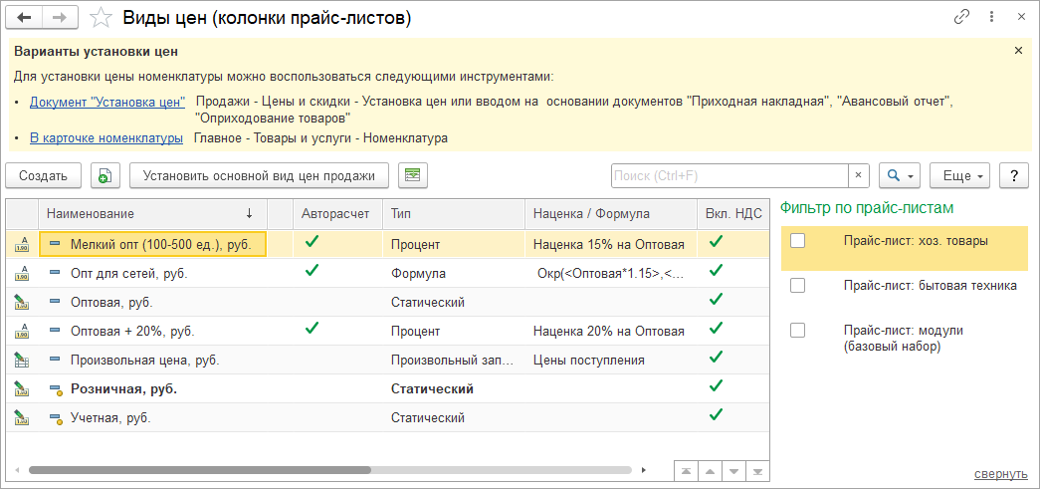Click the Наценка / Формула column header
1040x489 pixels.
tap(610, 214)
